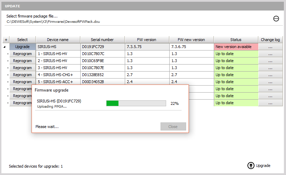Click the 'Please wait...' message

pos(47,127)
